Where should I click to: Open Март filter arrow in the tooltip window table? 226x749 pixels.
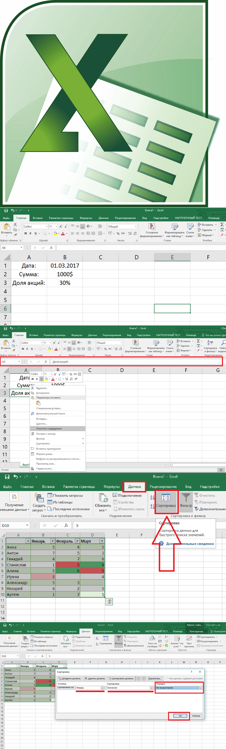(x=102, y=541)
